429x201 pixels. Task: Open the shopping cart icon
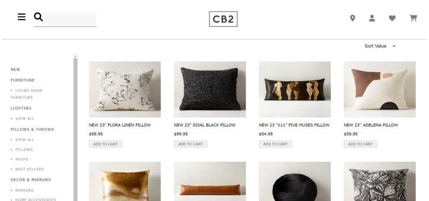pyautogui.click(x=413, y=18)
